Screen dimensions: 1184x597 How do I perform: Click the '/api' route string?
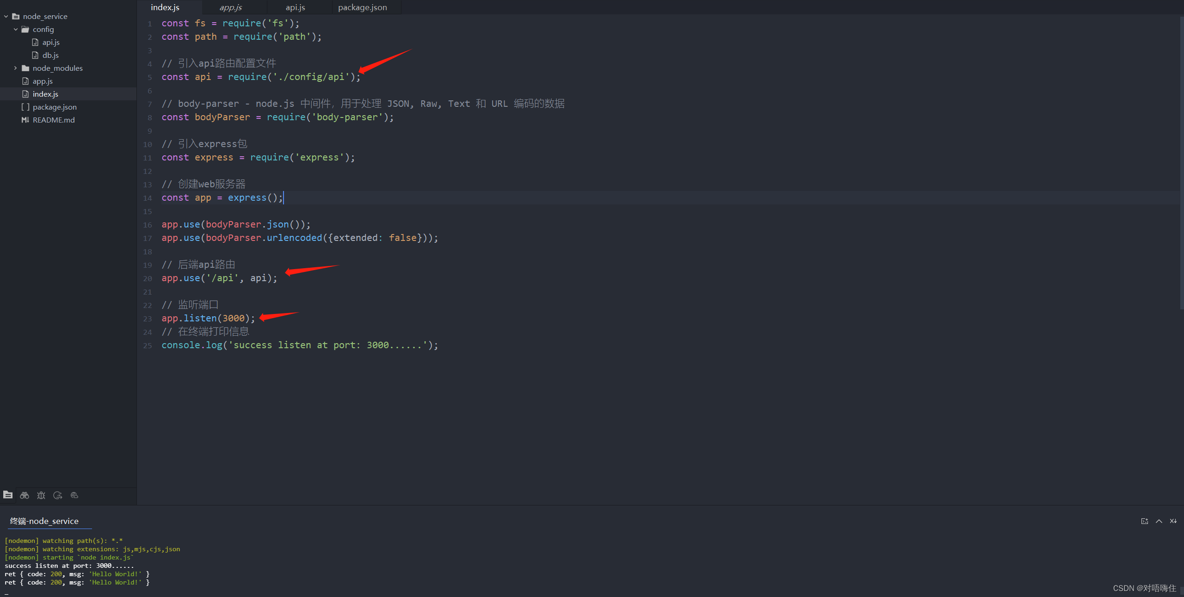point(222,278)
